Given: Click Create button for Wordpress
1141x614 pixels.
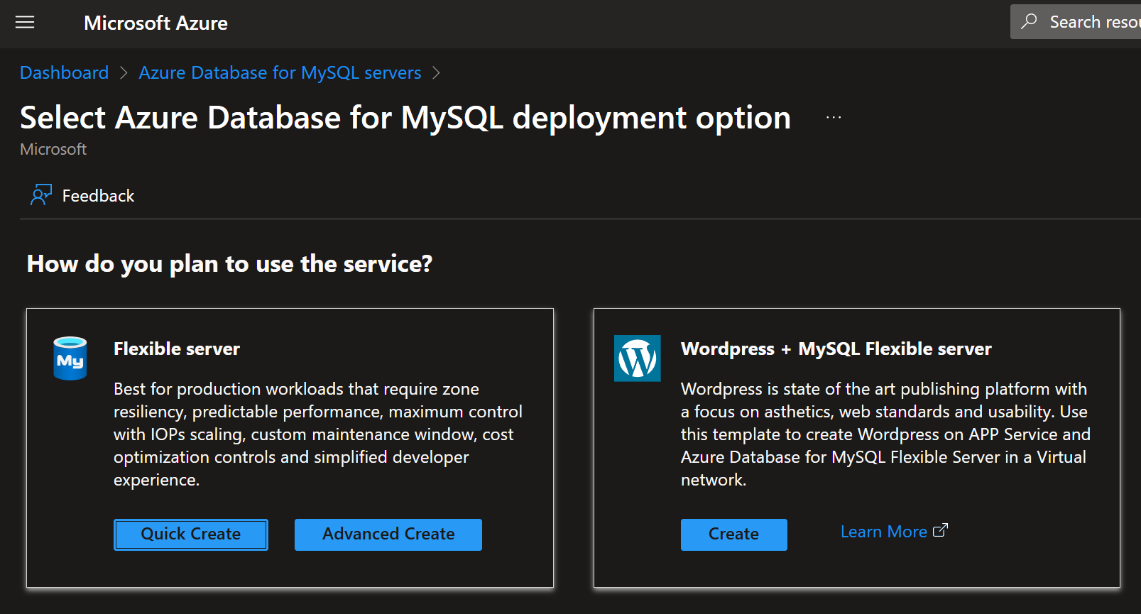Looking at the screenshot, I should click(x=734, y=534).
